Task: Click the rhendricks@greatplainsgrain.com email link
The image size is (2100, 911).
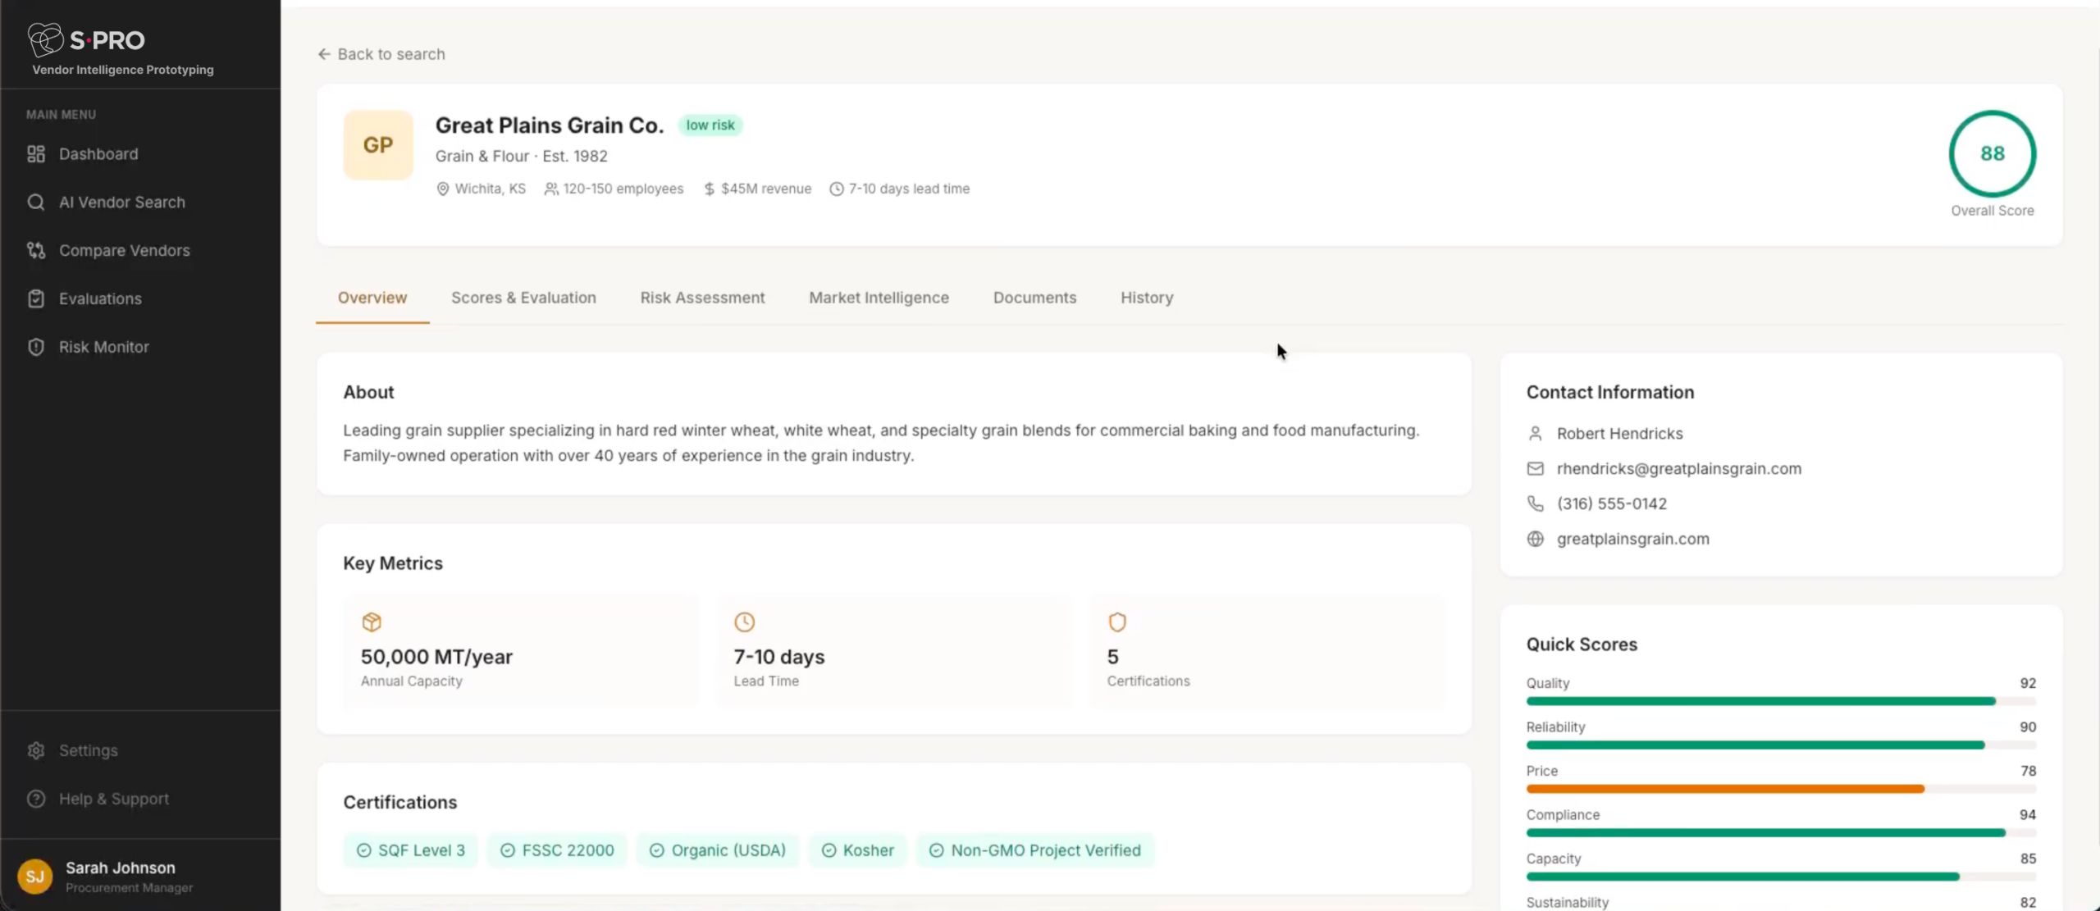Action: 1678,469
